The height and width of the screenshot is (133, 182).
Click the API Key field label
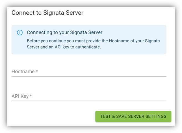(20, 96)
